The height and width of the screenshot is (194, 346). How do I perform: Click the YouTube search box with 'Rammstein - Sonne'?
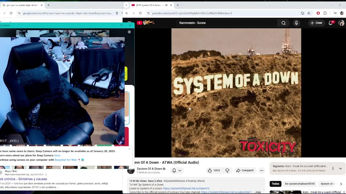tap(227, 23)
